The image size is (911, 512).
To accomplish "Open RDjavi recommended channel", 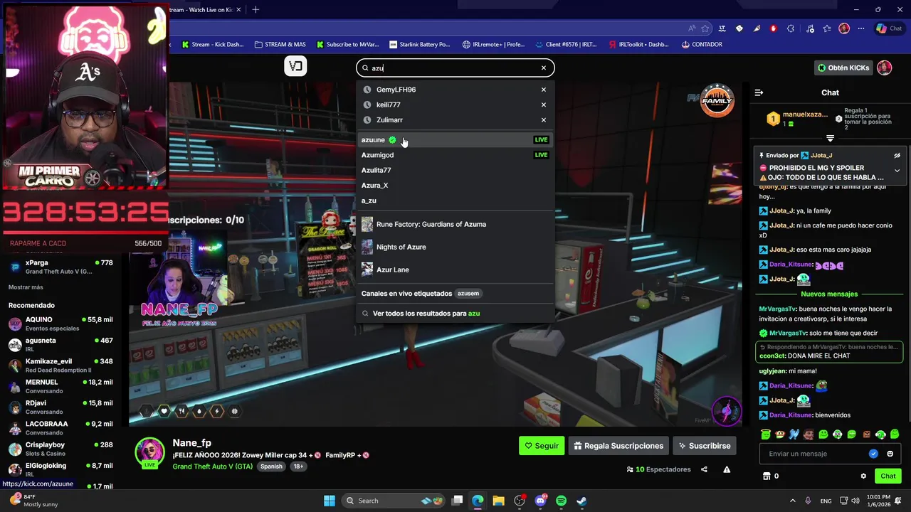I will pos(60,407).
